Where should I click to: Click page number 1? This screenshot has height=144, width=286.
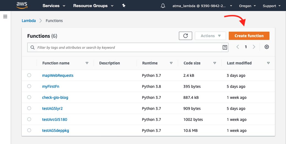pyautogui.click(x=246, y=47)
